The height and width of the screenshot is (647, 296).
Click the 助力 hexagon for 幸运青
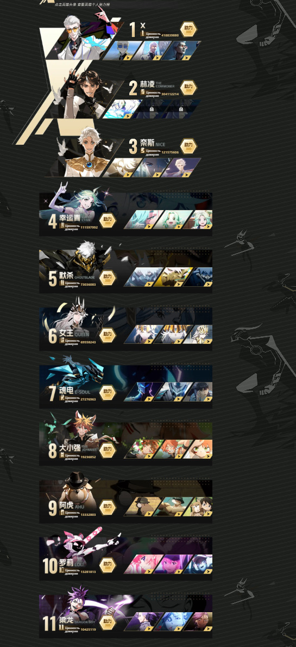click(x=108, y=220)
